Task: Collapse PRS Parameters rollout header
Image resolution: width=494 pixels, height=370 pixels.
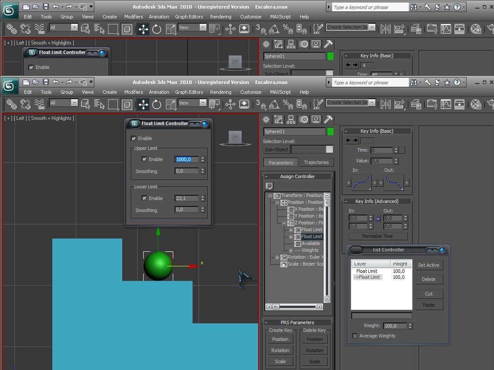Action: (x=298, y=322)
